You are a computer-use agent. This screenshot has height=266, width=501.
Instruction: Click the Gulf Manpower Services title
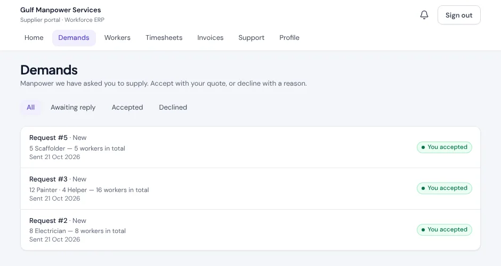point(60,10)
